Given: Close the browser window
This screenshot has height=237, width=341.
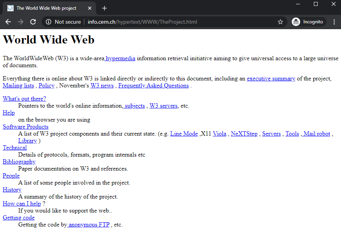Looking at the screenshot, I should [x=334, y=4].
